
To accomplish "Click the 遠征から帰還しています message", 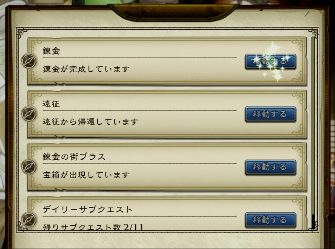I will [90, 122].
